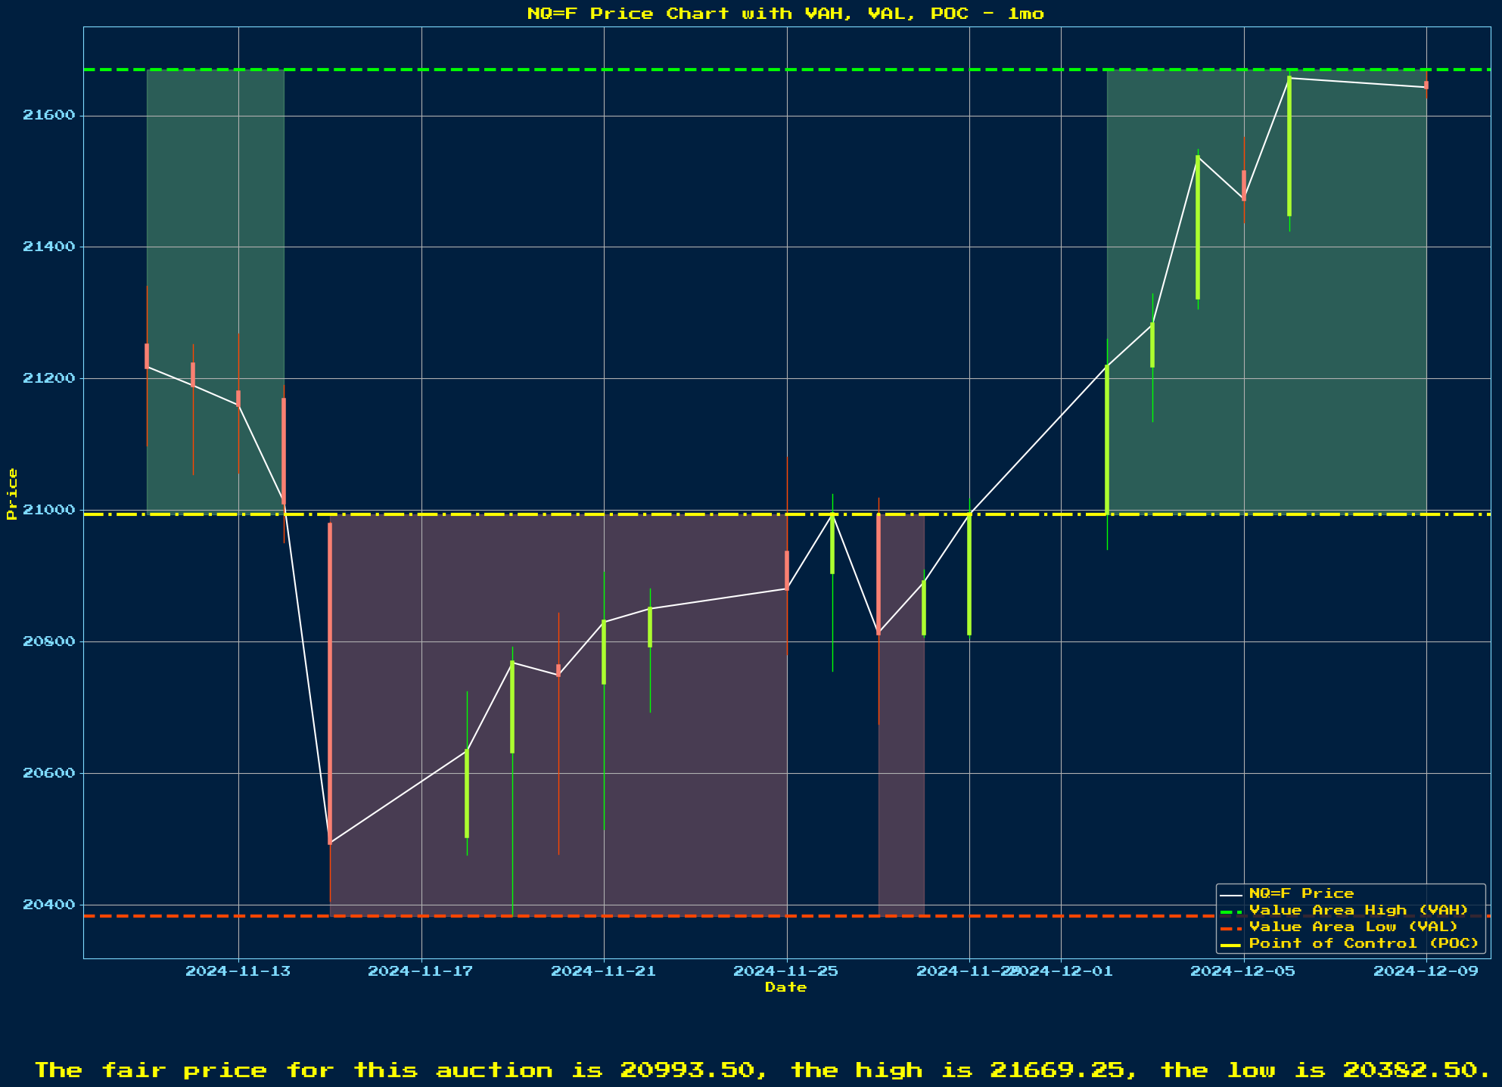The width and height of the screenshot is (1502, 1087).
Task: Click the Value Area High legend entry
Action: [x=1358, y=910]
